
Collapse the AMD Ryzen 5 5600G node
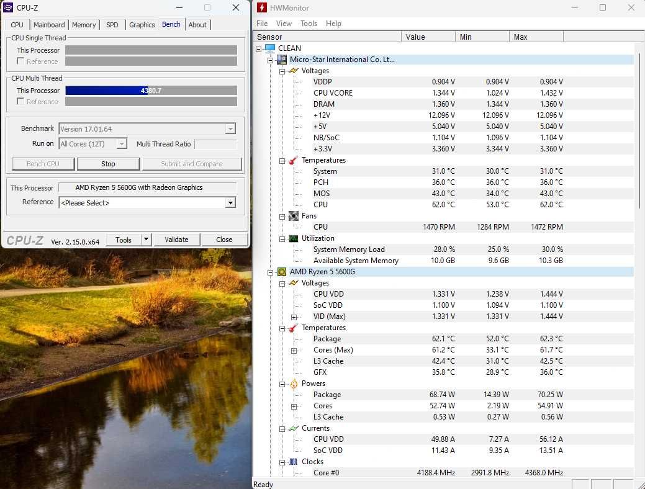click(x=270, y=272)
